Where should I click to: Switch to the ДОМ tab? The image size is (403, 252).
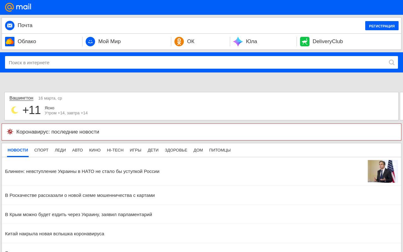[198, 150]
